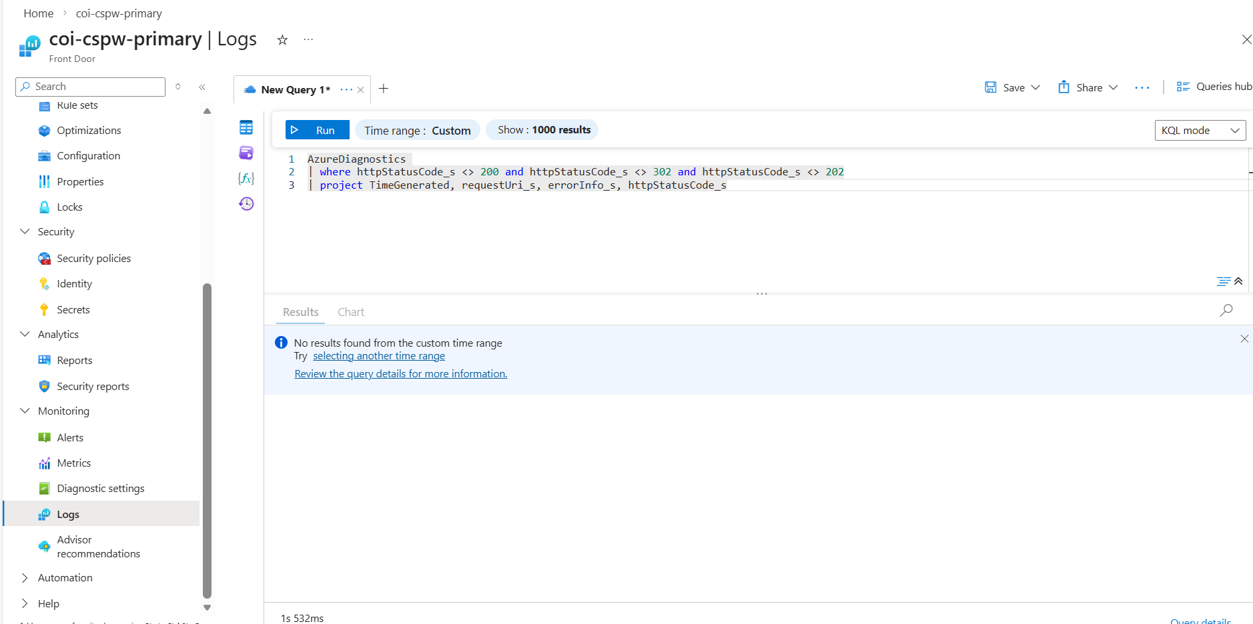The image size is (1253, 624).
Task: Go to Home breadcrumb
Action: coord(39,13)
